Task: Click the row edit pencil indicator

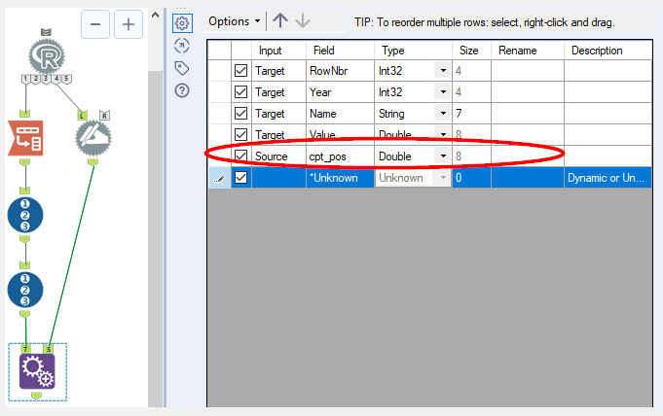Action: pyautogui.click(x=219, y=178)
